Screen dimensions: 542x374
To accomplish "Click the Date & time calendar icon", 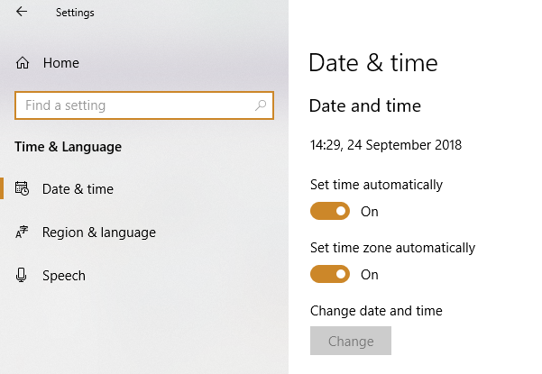I will pyautogui.click(x=22, y=188).
